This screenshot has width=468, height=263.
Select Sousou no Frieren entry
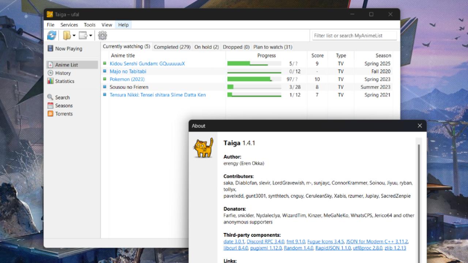pyautogui.click(x=129, y=87)
